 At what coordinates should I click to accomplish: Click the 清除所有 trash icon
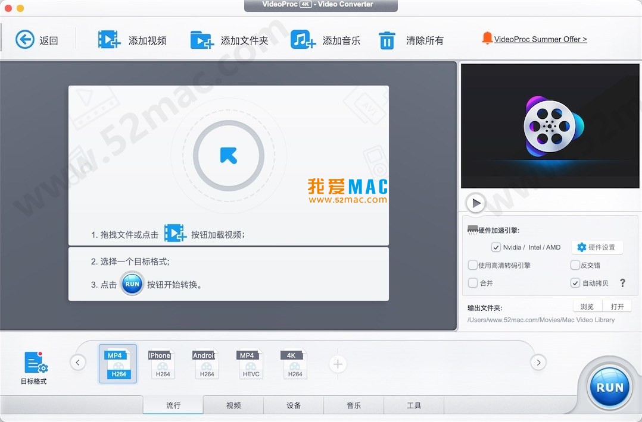tap(387, 40)
